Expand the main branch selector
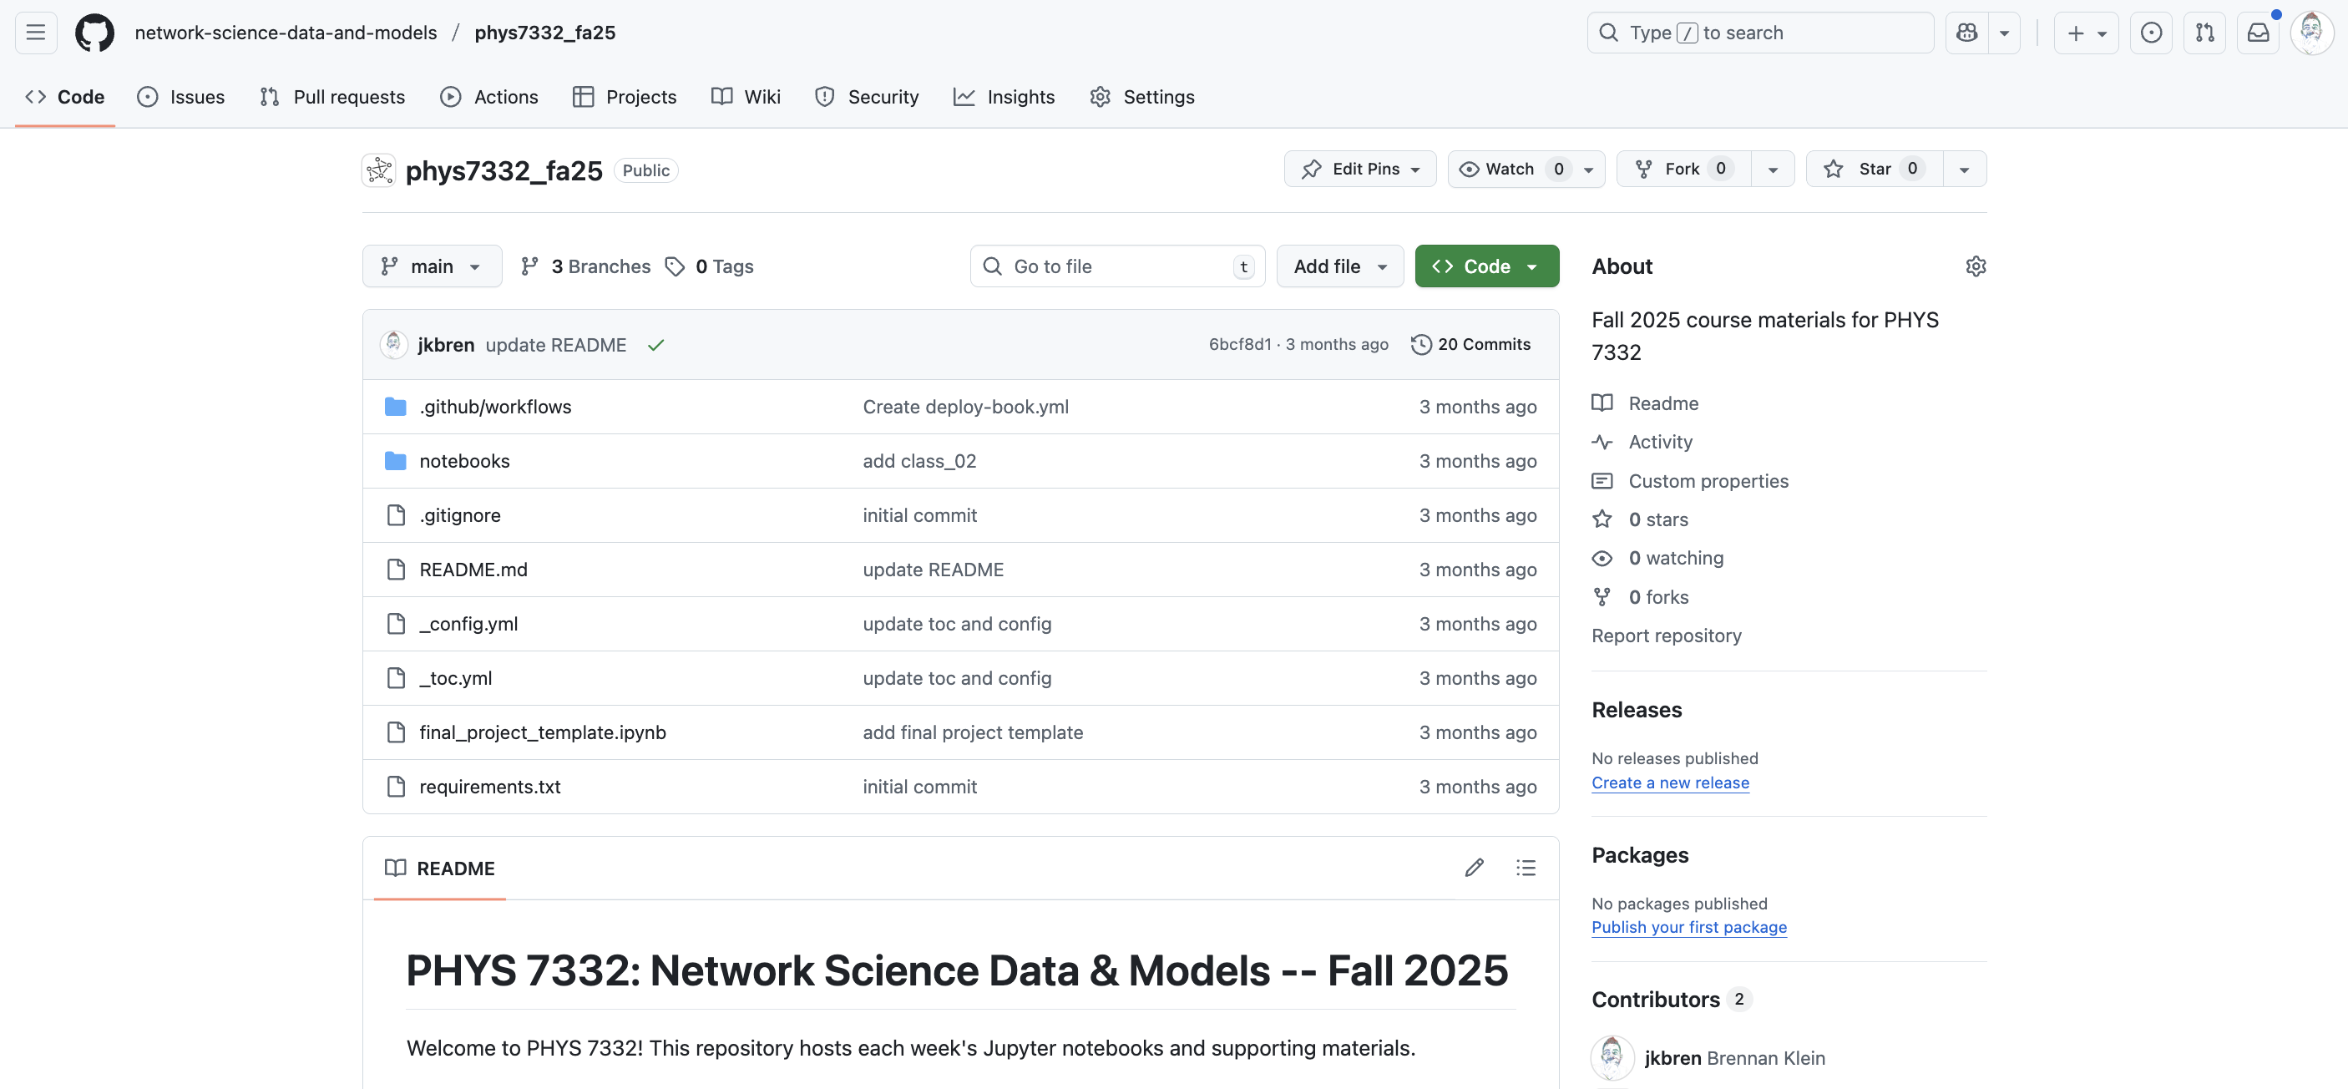Viewport: 2348px width, 1089px height. pos(431,266)
